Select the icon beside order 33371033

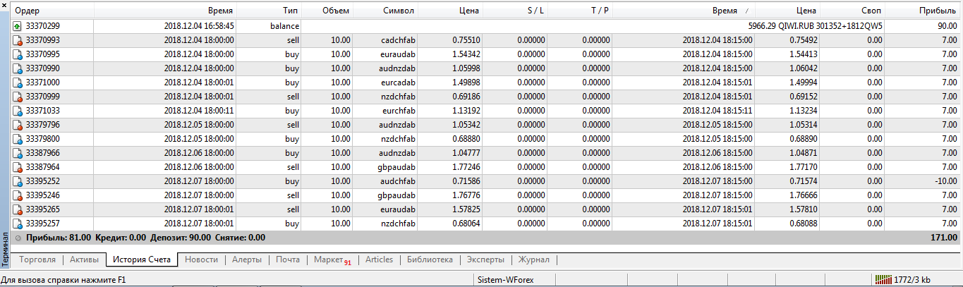18,111
